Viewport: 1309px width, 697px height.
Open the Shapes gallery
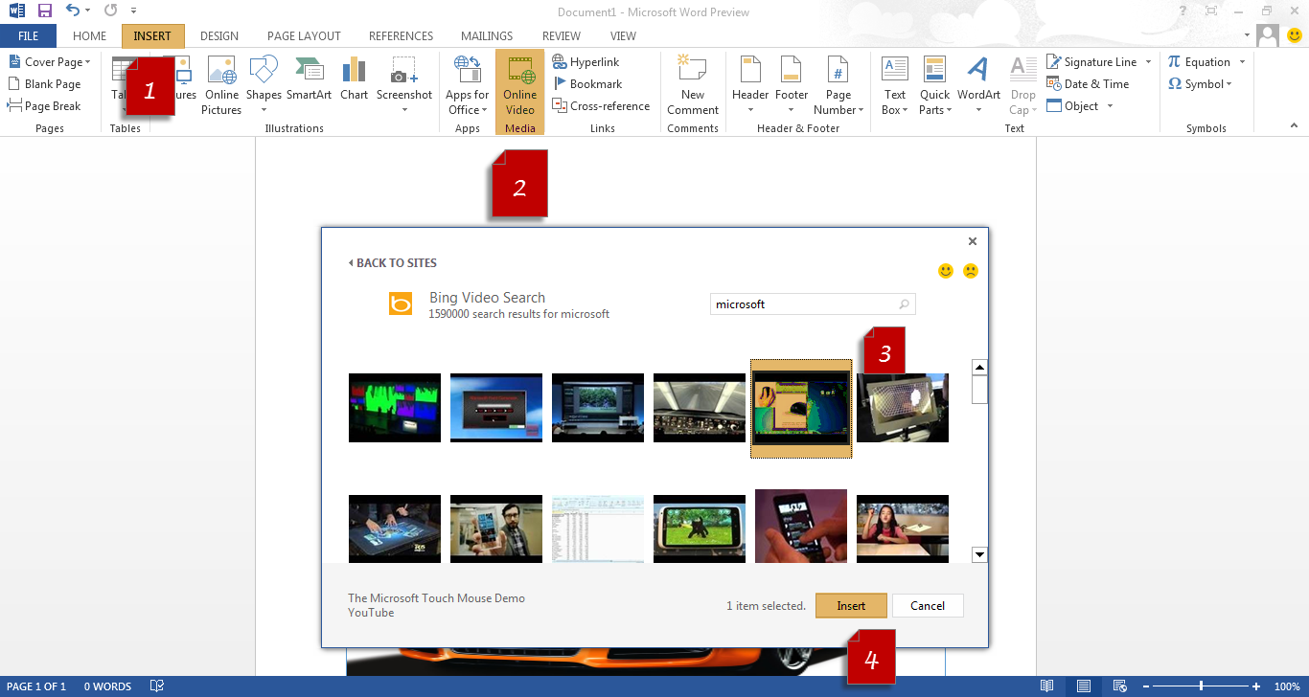coord(264,85)
